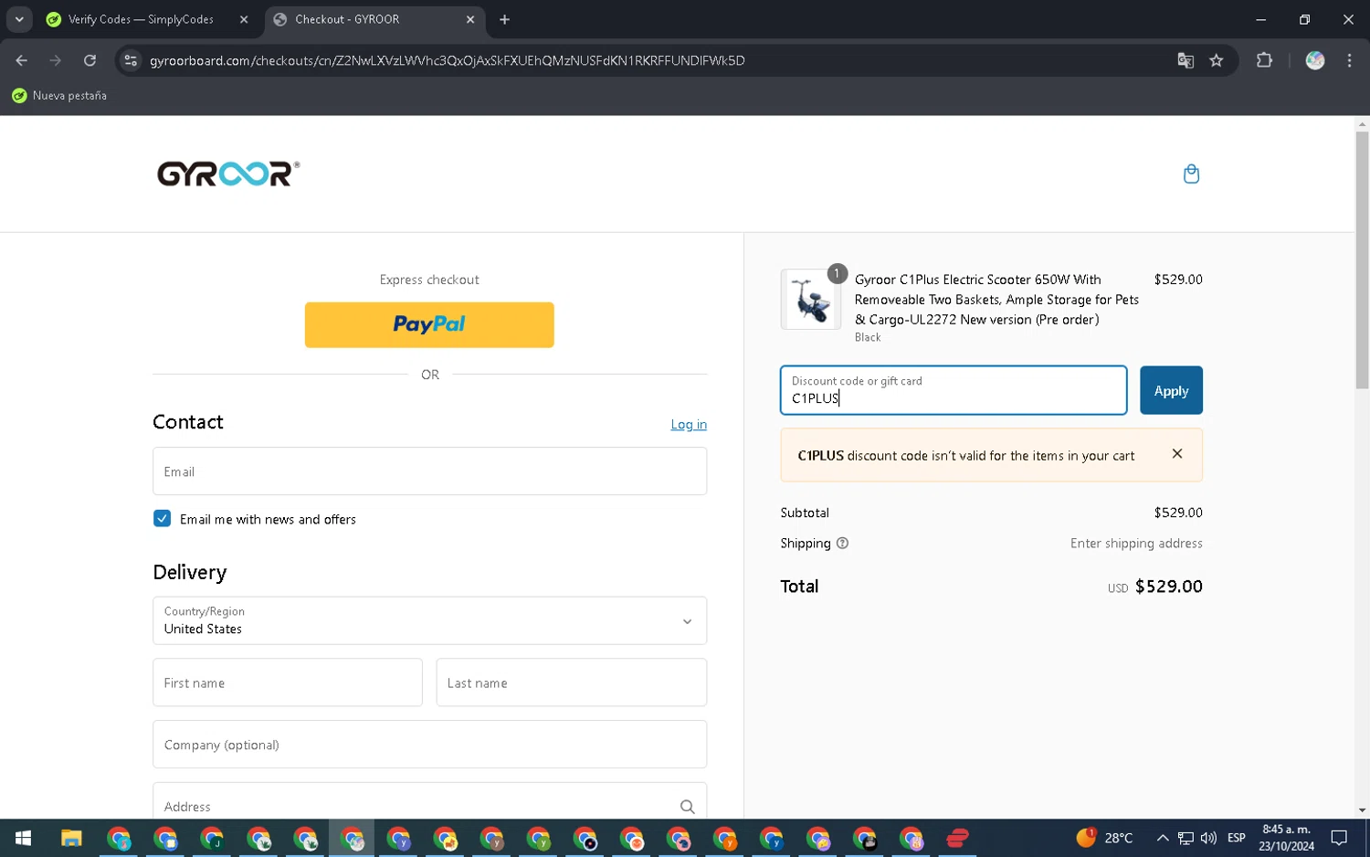Click the scooter product thumbnail
This screenshot has height=857, width=1370.
[811, 299]
